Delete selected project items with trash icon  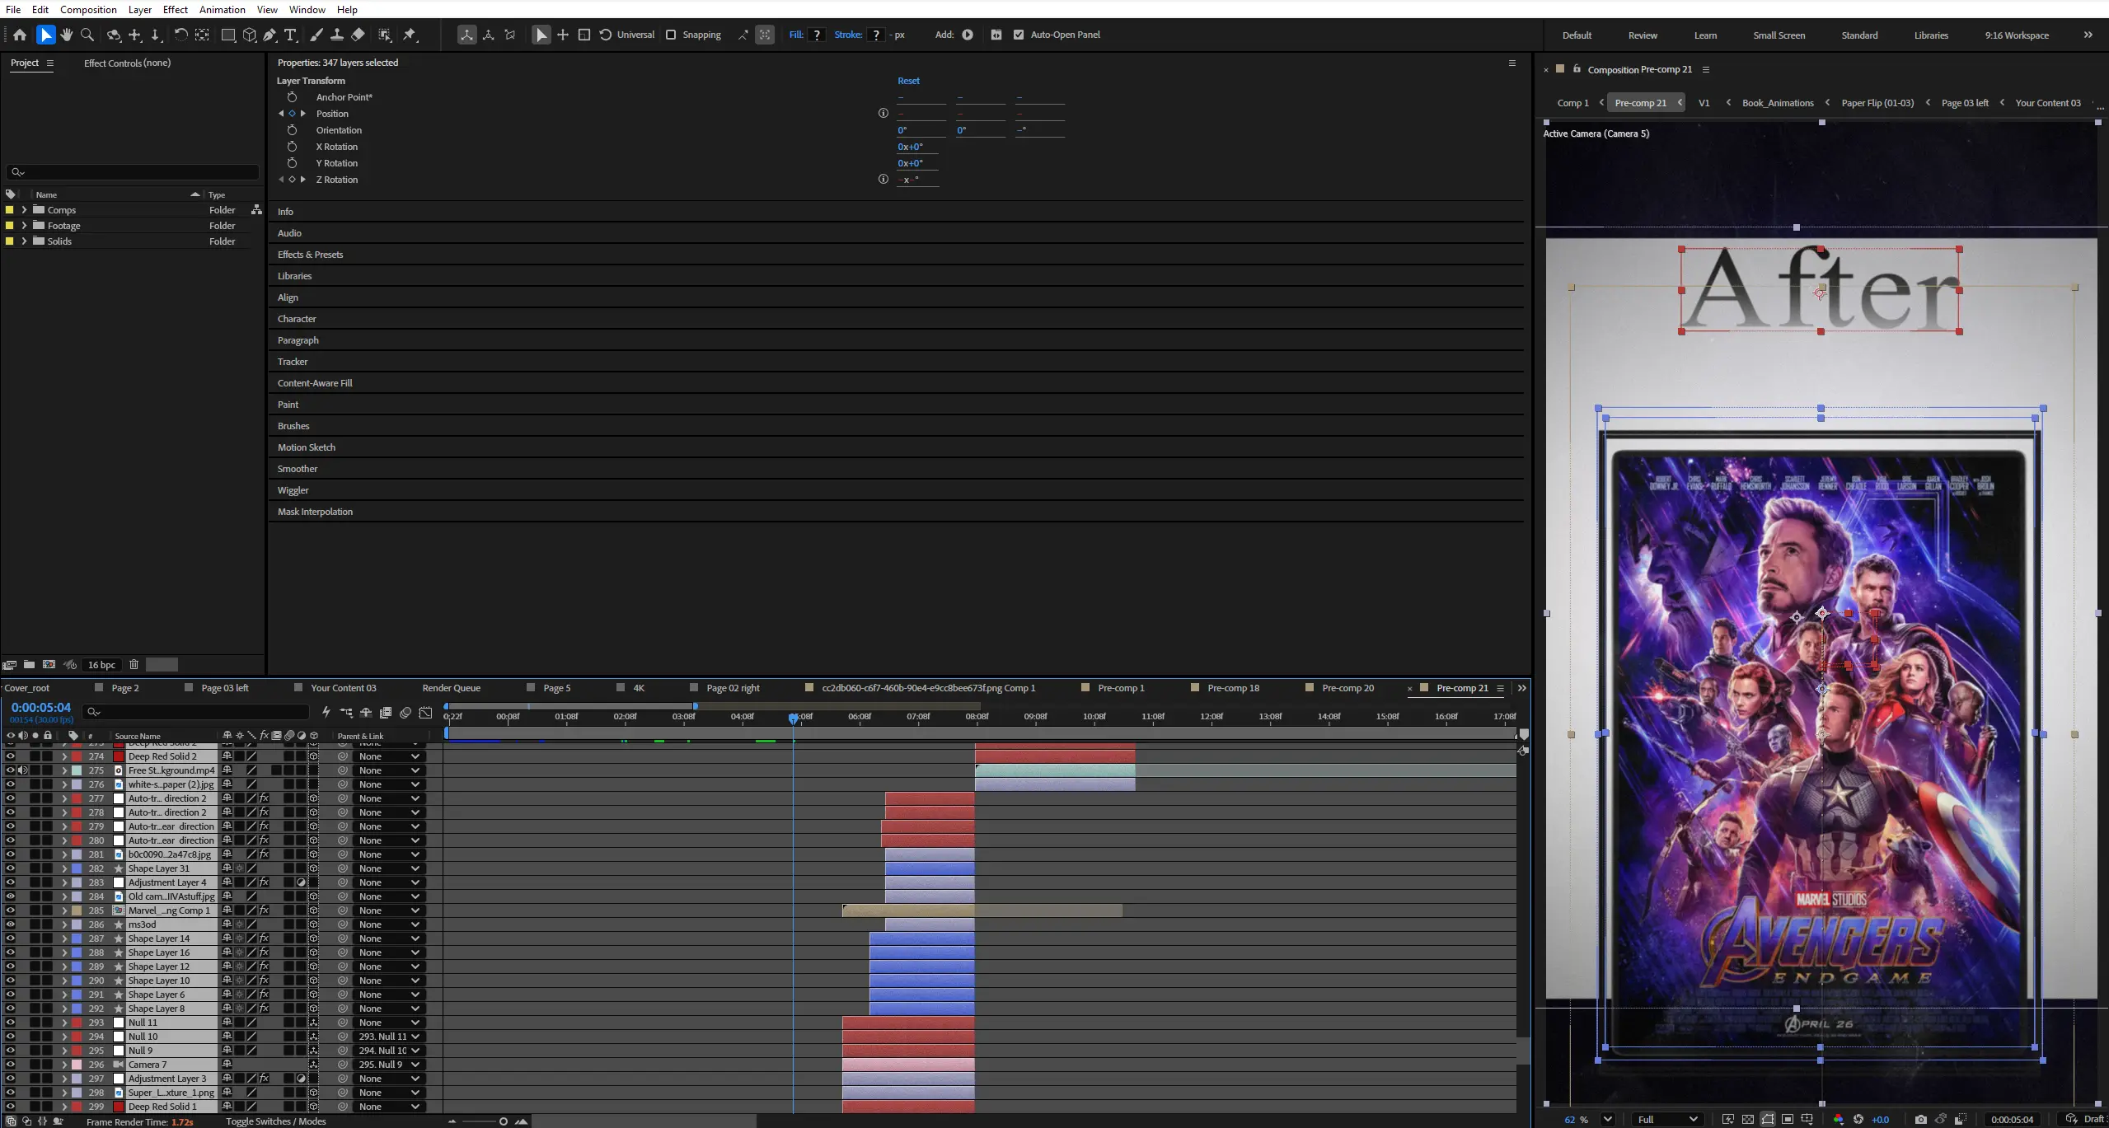134,665
